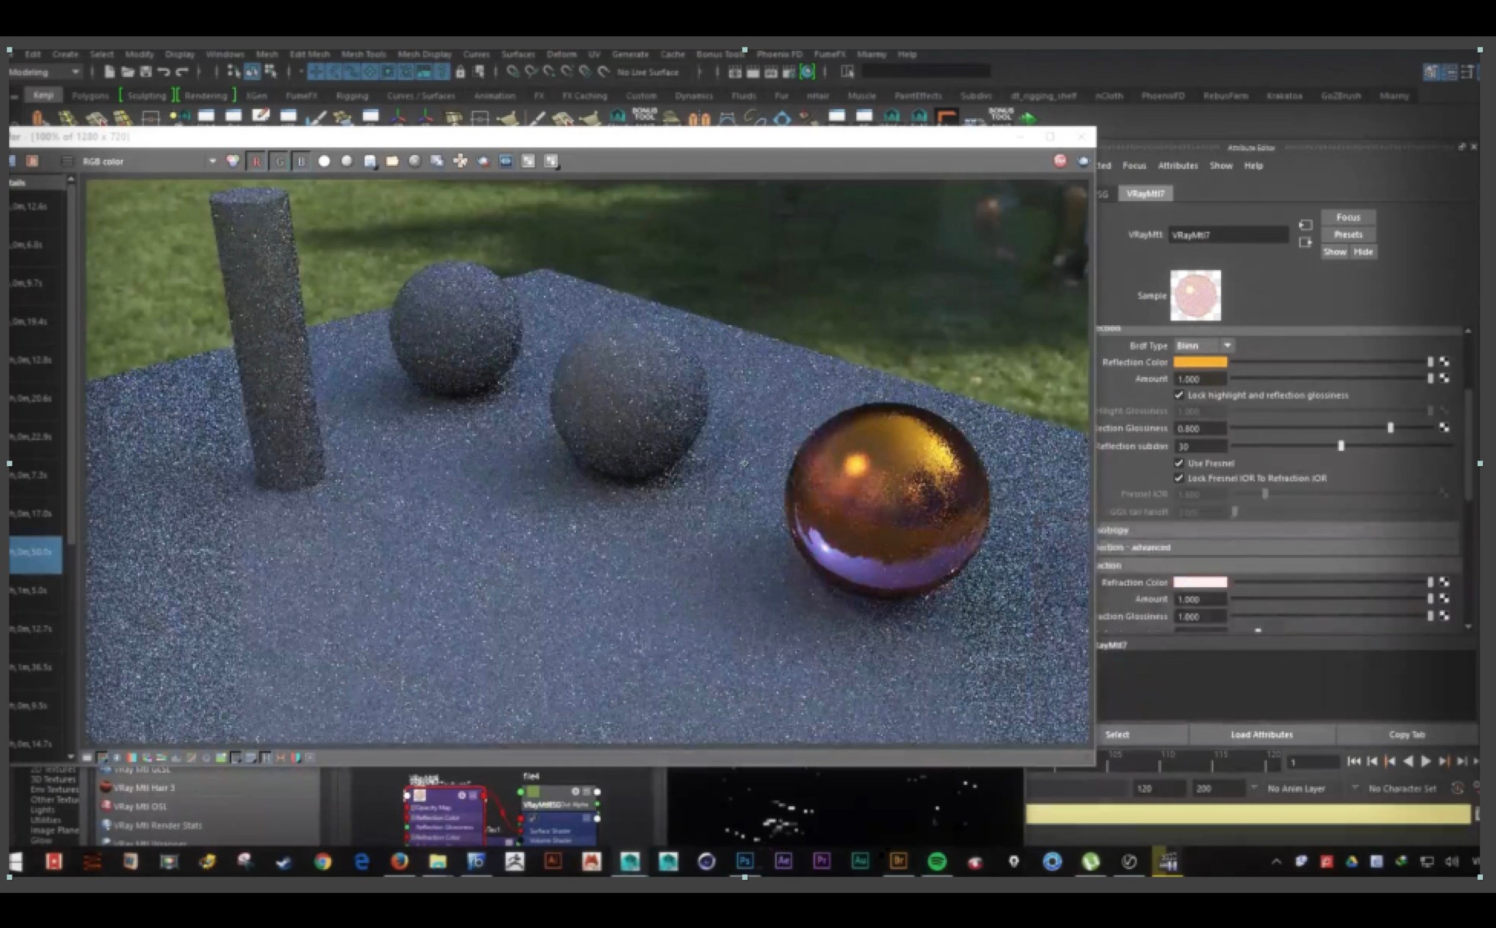Toggle Lock highlight and reflection glossiness checkbox
1496x928 pixels.
(x=1179, y=395)
